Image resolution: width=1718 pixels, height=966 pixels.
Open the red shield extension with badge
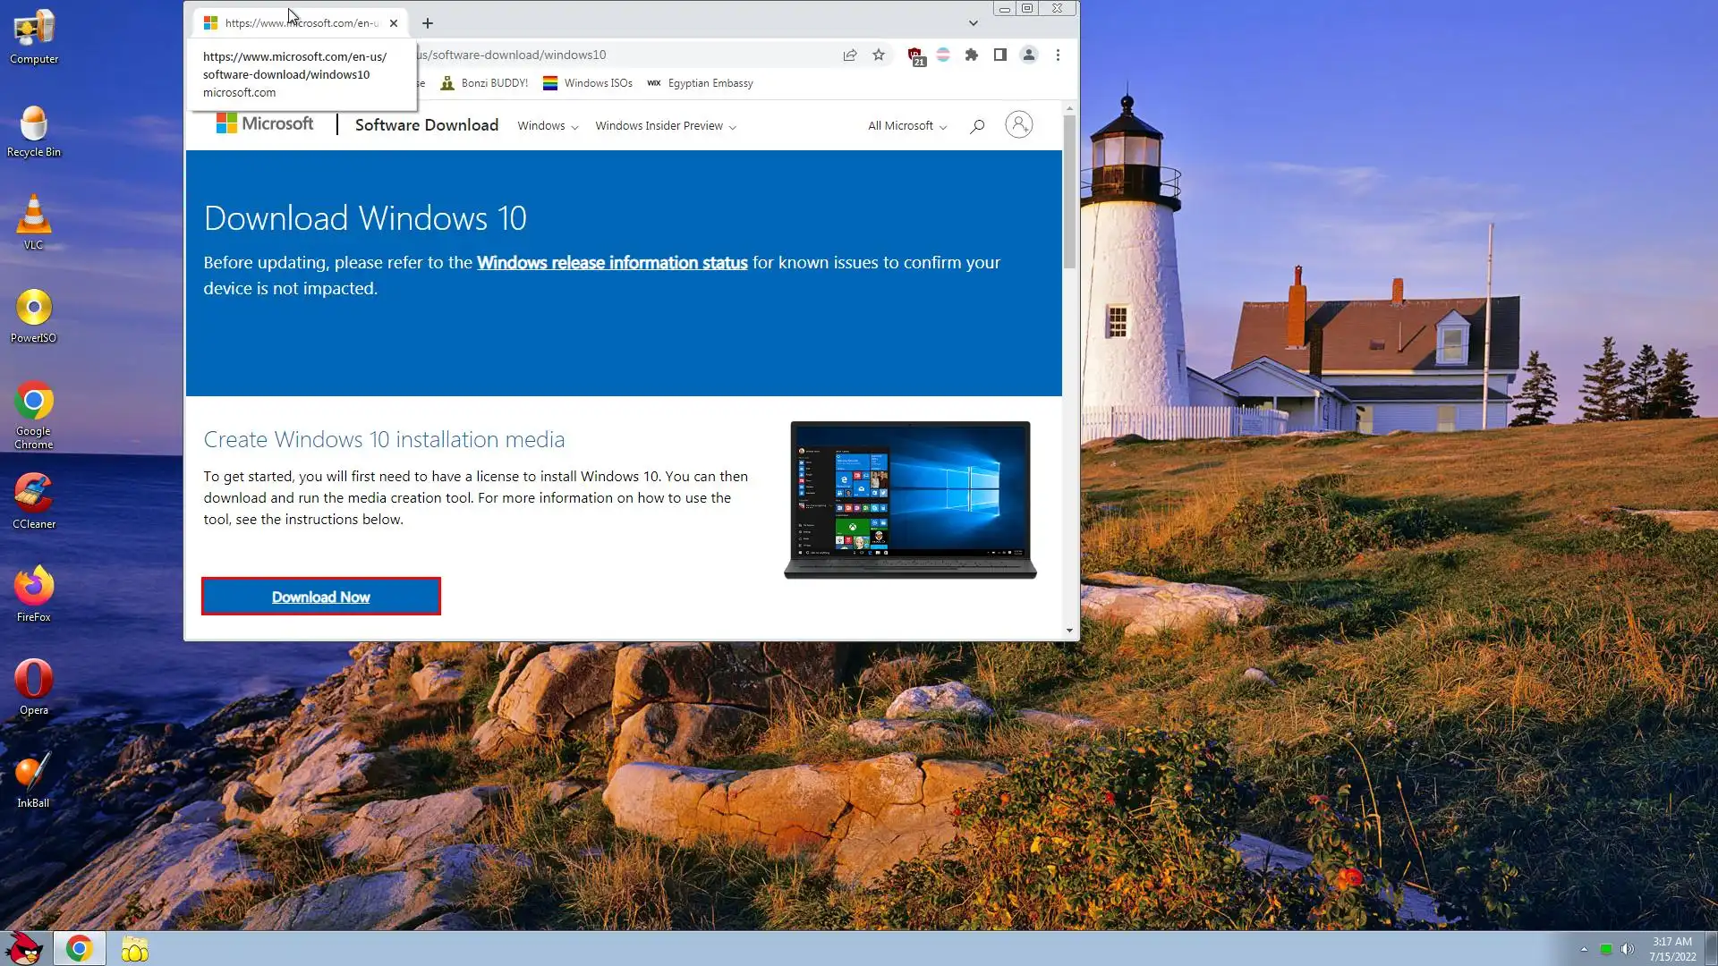pyautogui.click(x=914, y=55)
